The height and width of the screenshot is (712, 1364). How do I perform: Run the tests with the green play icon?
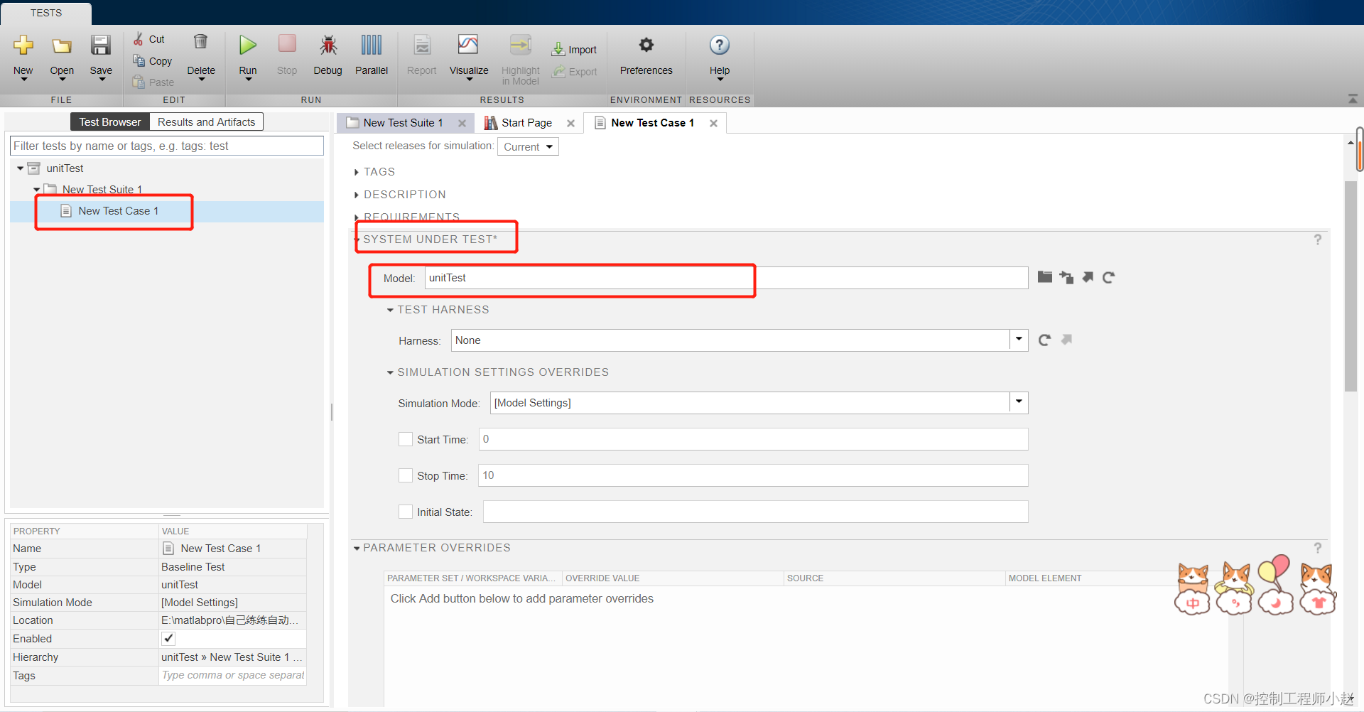248,45
